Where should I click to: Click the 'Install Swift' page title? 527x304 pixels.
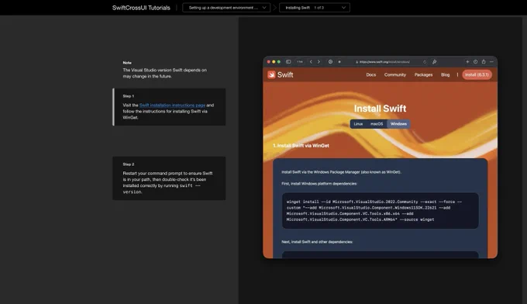[x=380, y=109]
